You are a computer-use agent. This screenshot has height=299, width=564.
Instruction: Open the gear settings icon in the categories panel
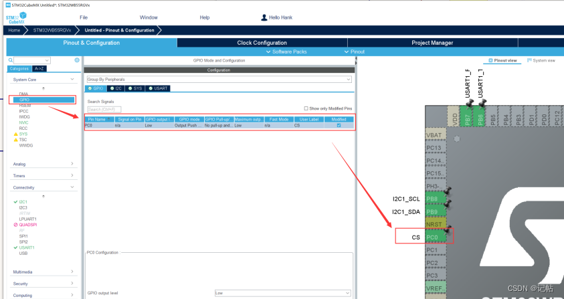(x=77, y=60)
